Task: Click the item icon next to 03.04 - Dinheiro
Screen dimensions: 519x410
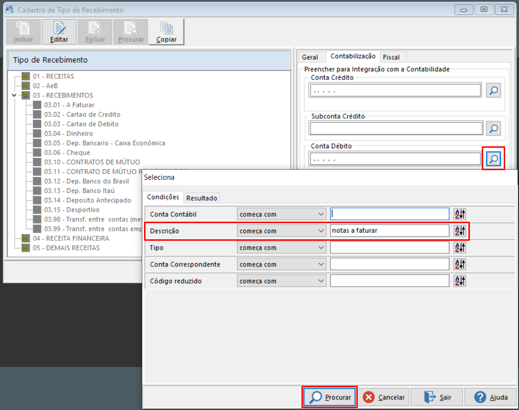Action: point(37,133)
